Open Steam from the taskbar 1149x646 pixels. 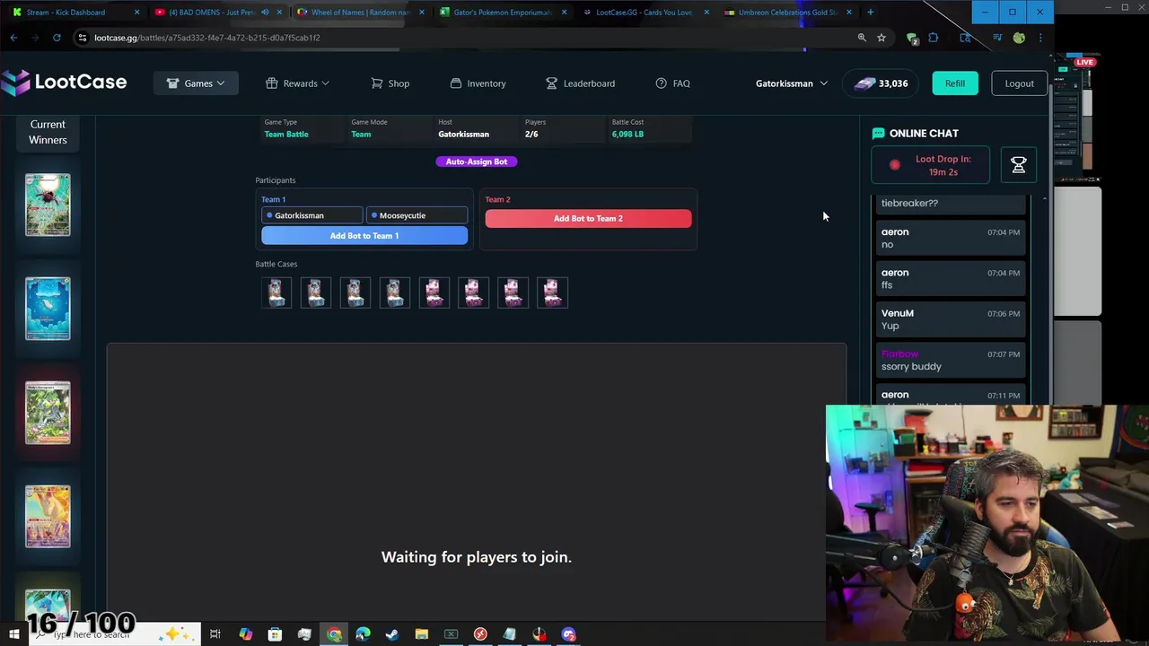point(392,634)
